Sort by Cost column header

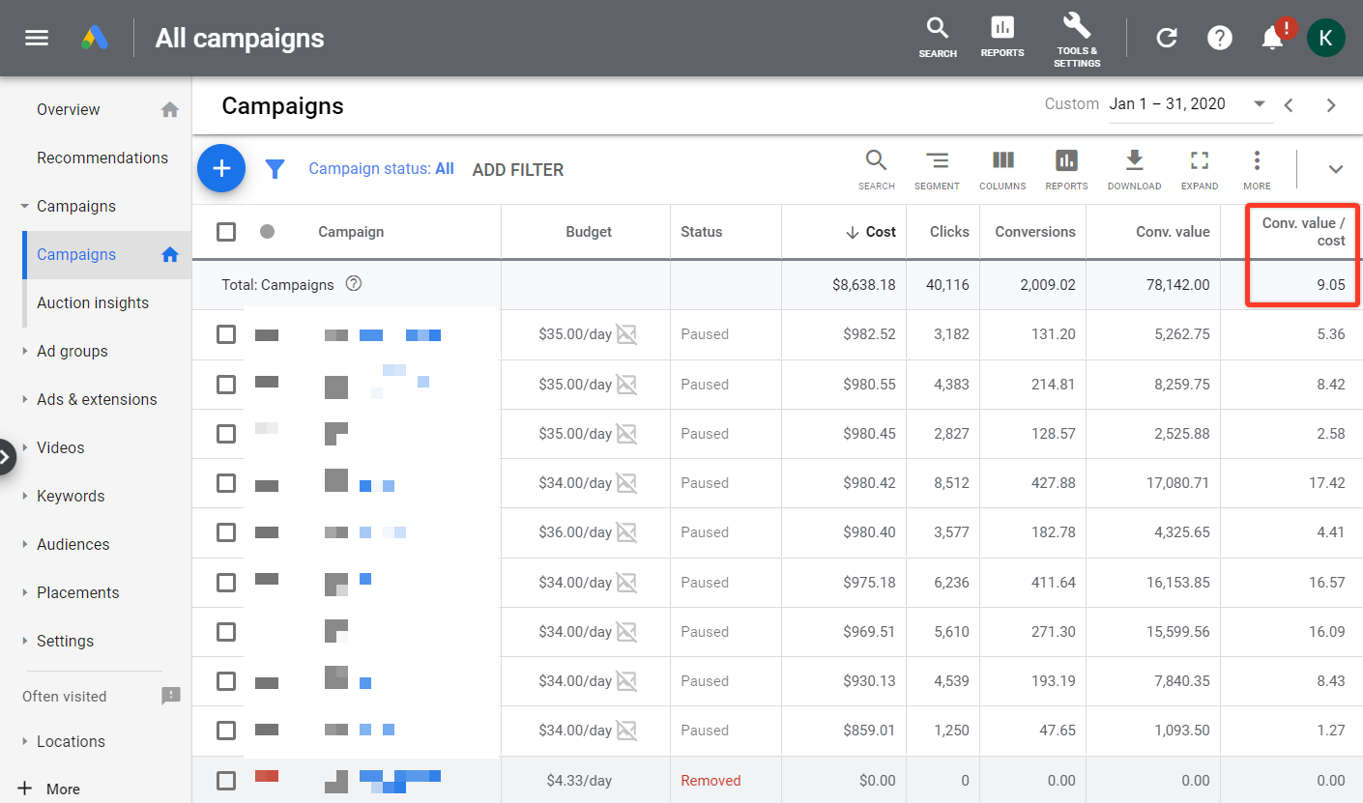tap(870, 232)
